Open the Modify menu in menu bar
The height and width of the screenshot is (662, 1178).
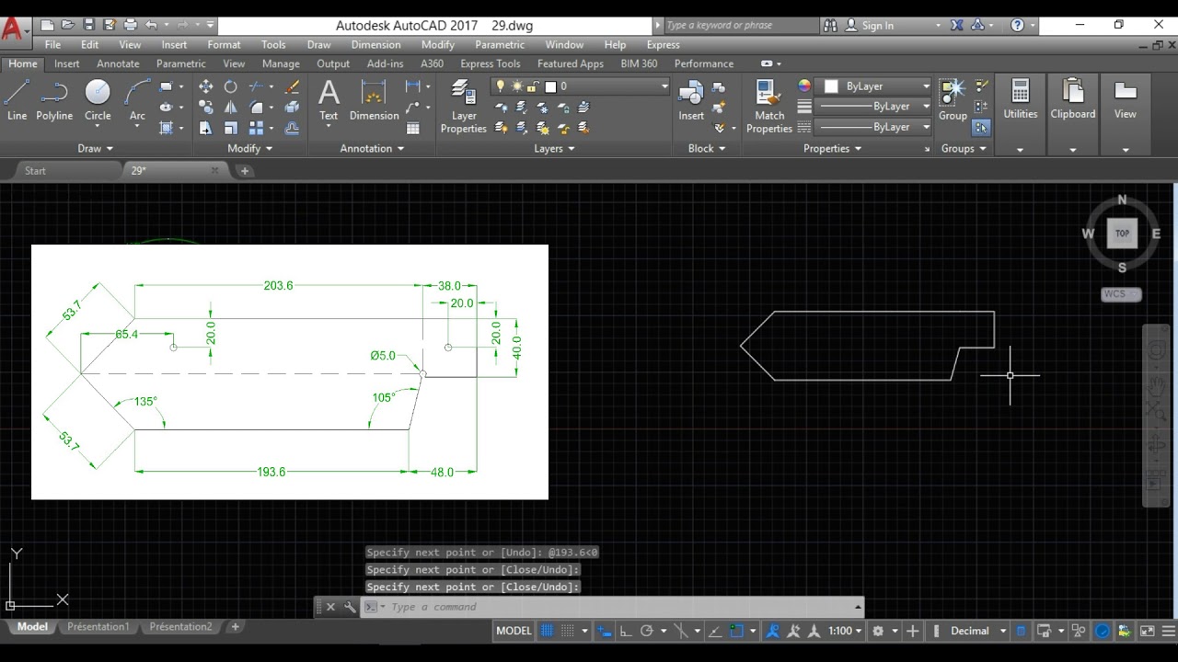click(437, 44)
